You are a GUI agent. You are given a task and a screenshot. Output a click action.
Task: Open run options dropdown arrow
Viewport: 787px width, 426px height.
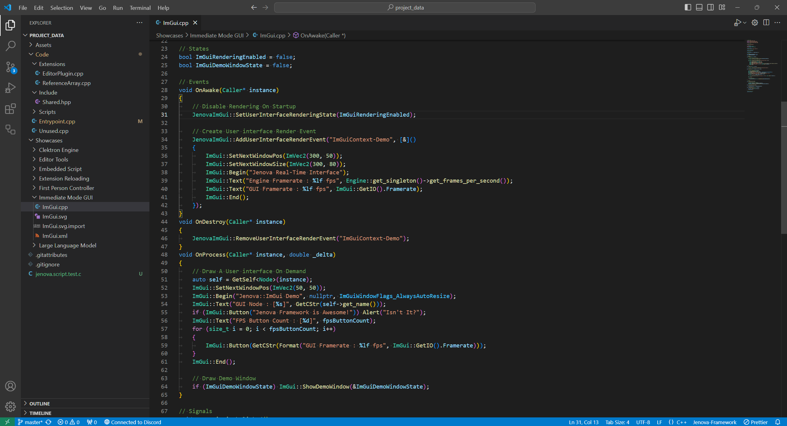(x=745, y=23)
